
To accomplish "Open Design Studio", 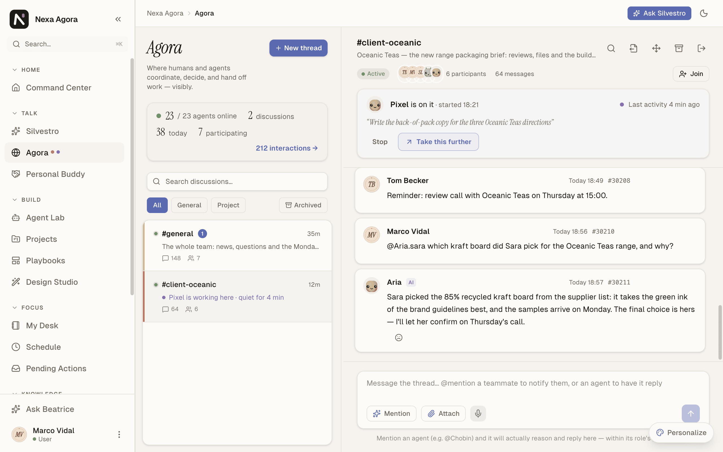I will point(64,282).
